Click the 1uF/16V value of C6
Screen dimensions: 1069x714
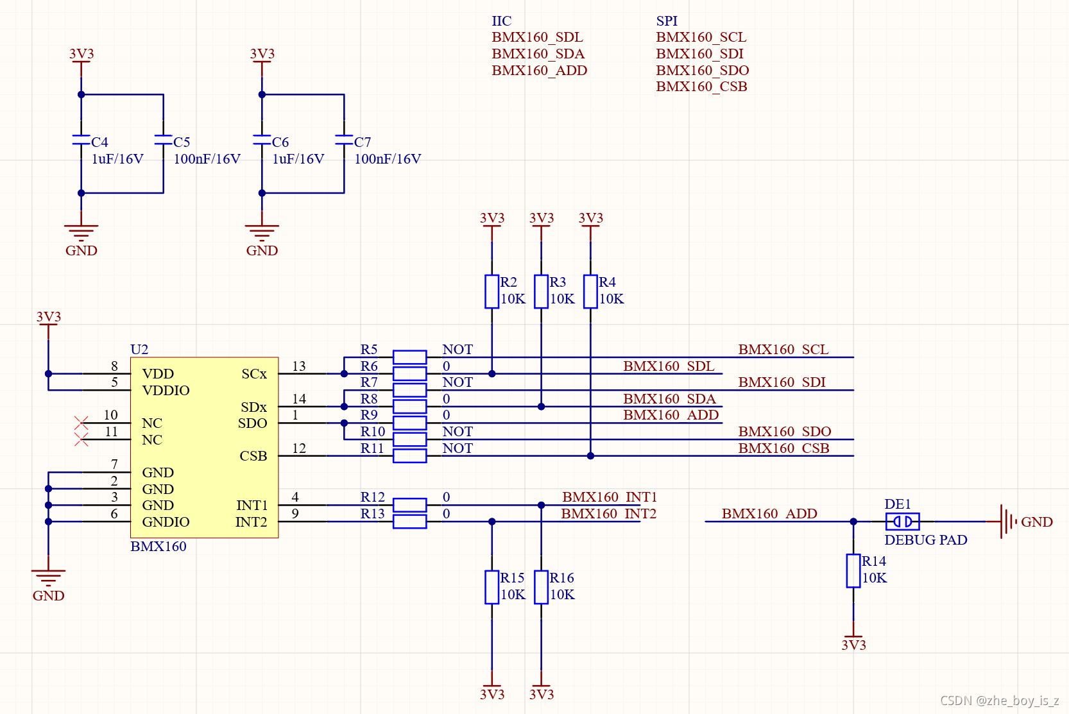coord(298,159)
